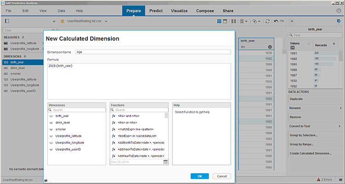Click the split columns view icon
Screen dimensions: 345x184
pos(233,21)
